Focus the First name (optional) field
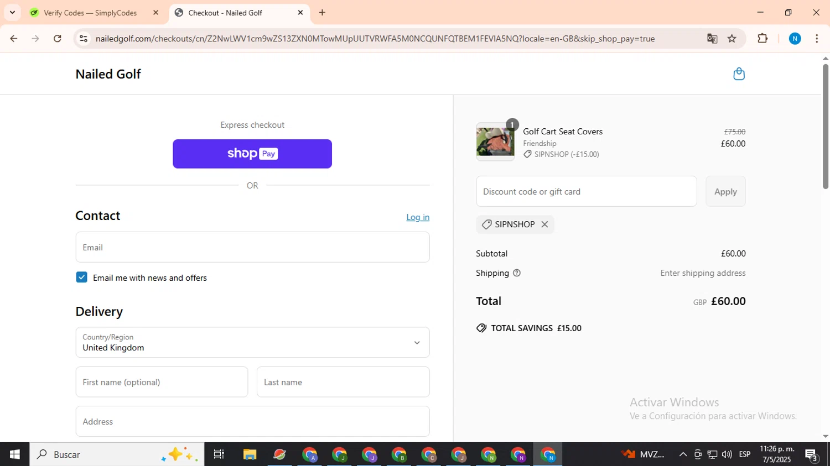The width and height of the screenshot is (830, 466). click(162, 382)
